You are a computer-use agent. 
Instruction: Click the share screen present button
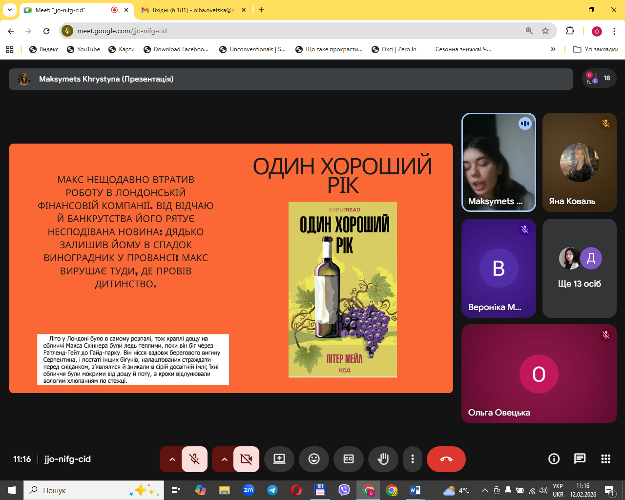pyautogui.click(x=279, y=459)
